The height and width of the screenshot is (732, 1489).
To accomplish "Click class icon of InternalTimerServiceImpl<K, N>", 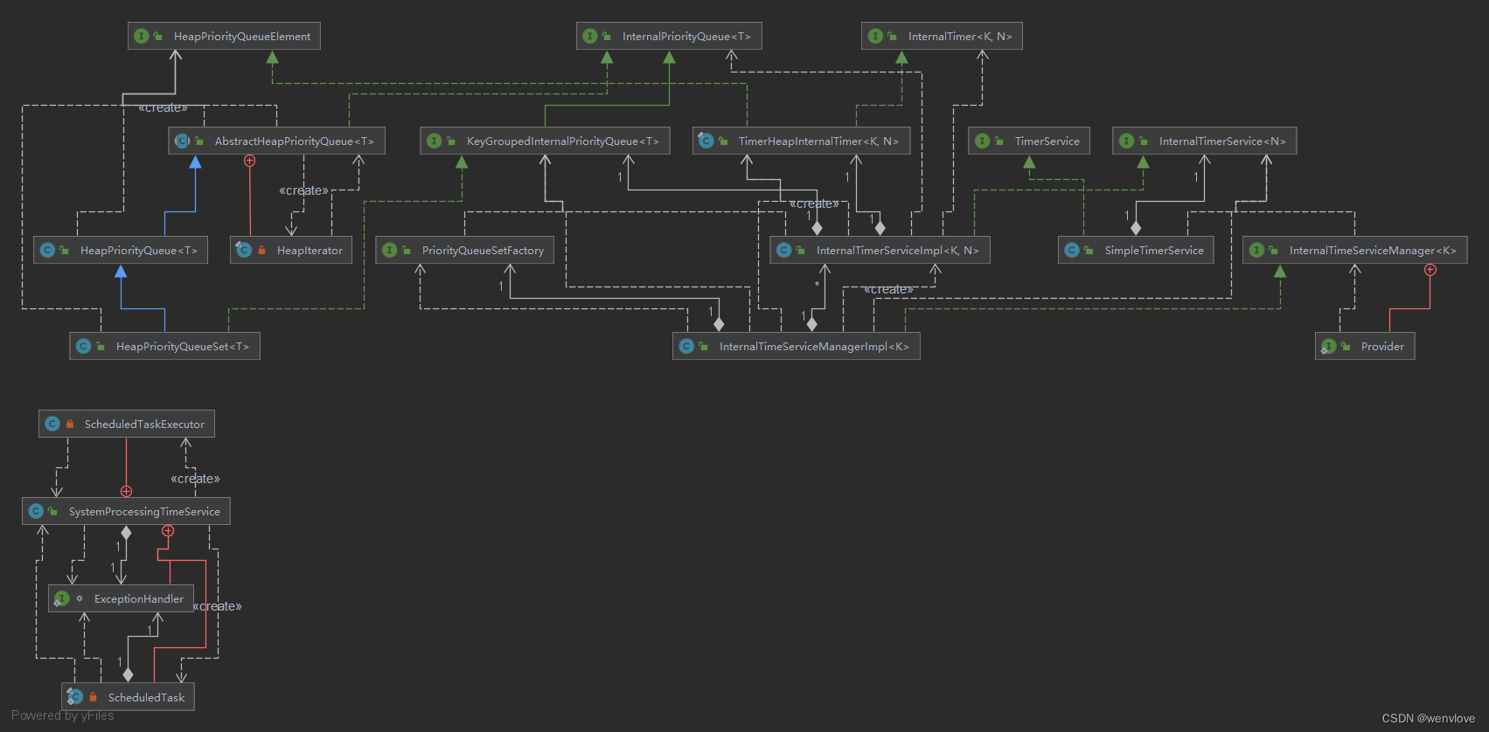I will 783,250.
